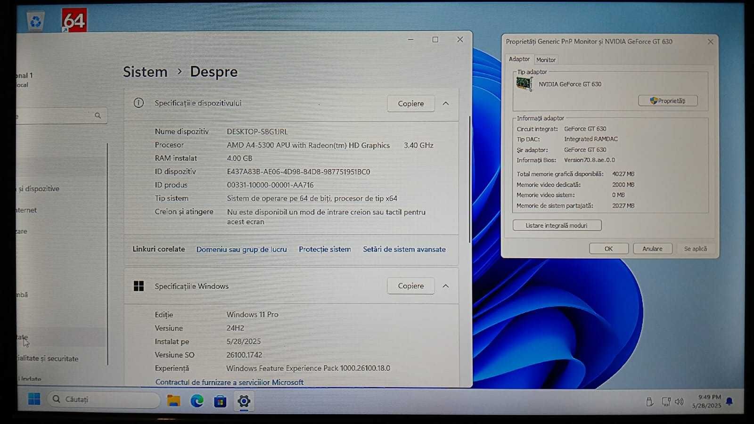
Task: Open the taskbar clock showing 9:49 PM
Action: [706, 401]
